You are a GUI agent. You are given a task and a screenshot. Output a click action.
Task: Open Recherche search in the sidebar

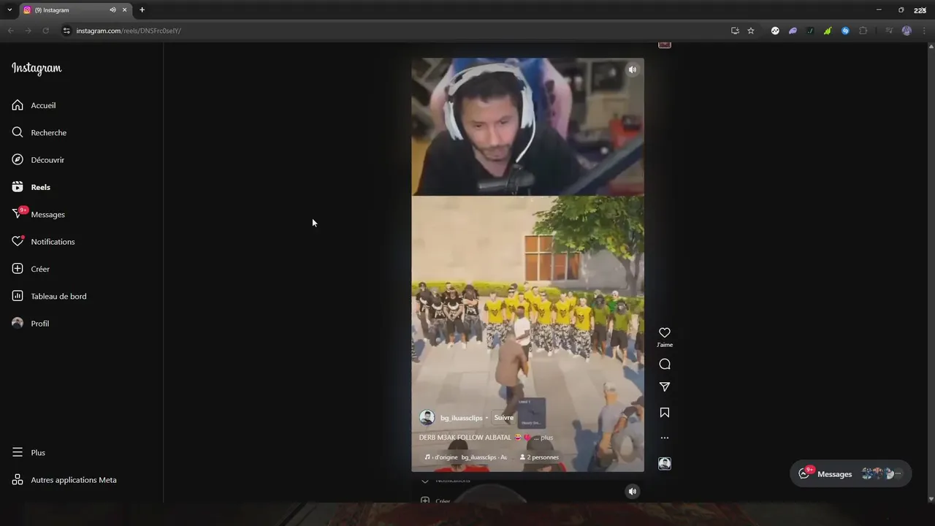[39, 132]
